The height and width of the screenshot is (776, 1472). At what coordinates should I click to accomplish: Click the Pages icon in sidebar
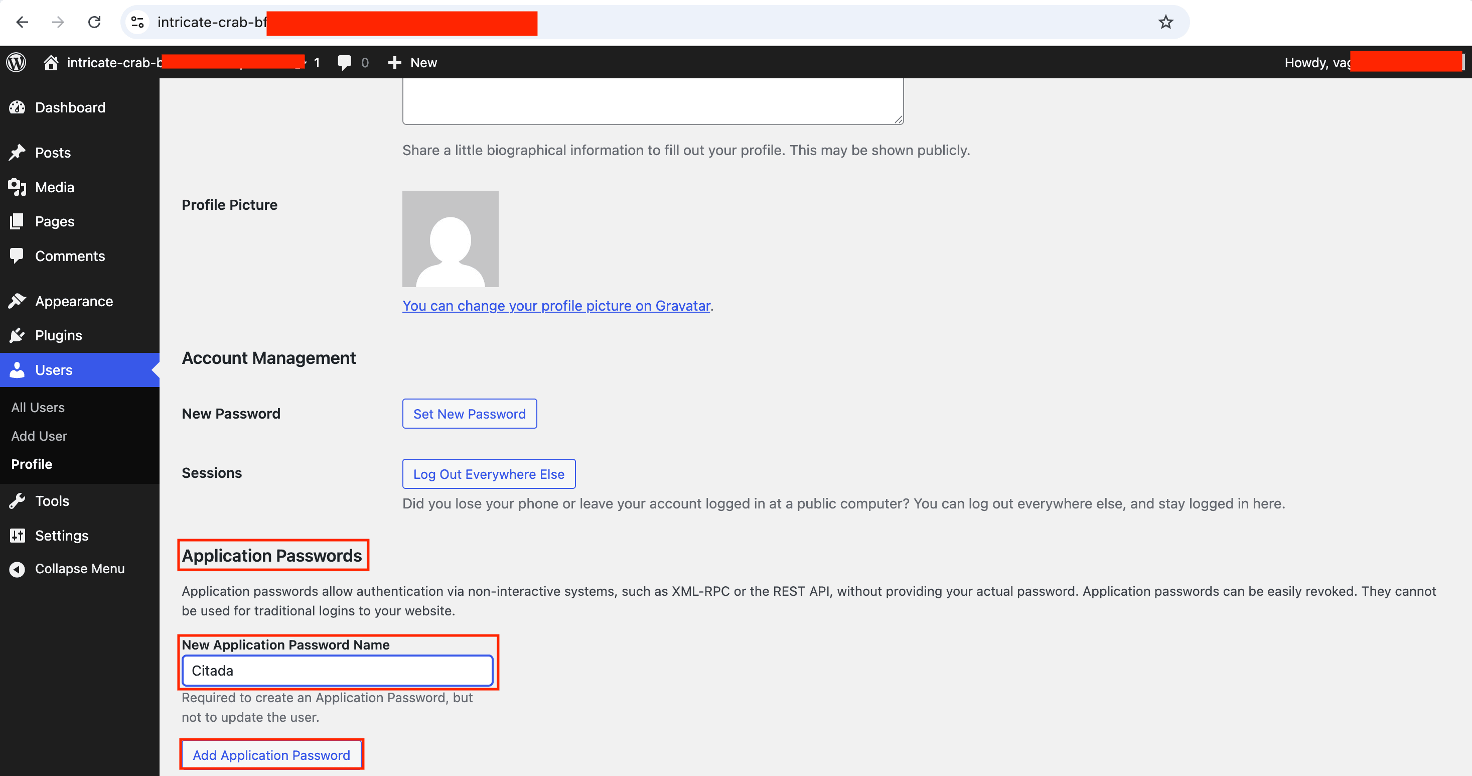tap(17, 221)
